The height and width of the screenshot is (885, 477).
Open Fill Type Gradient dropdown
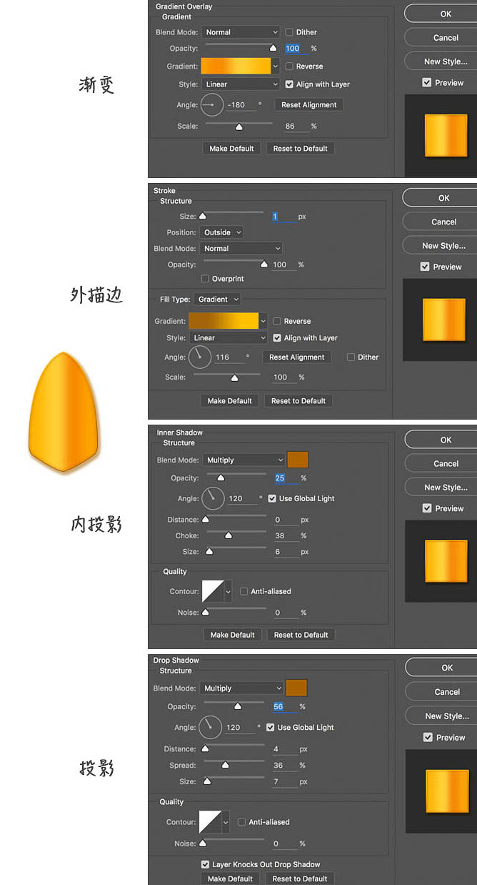[217, 300]
